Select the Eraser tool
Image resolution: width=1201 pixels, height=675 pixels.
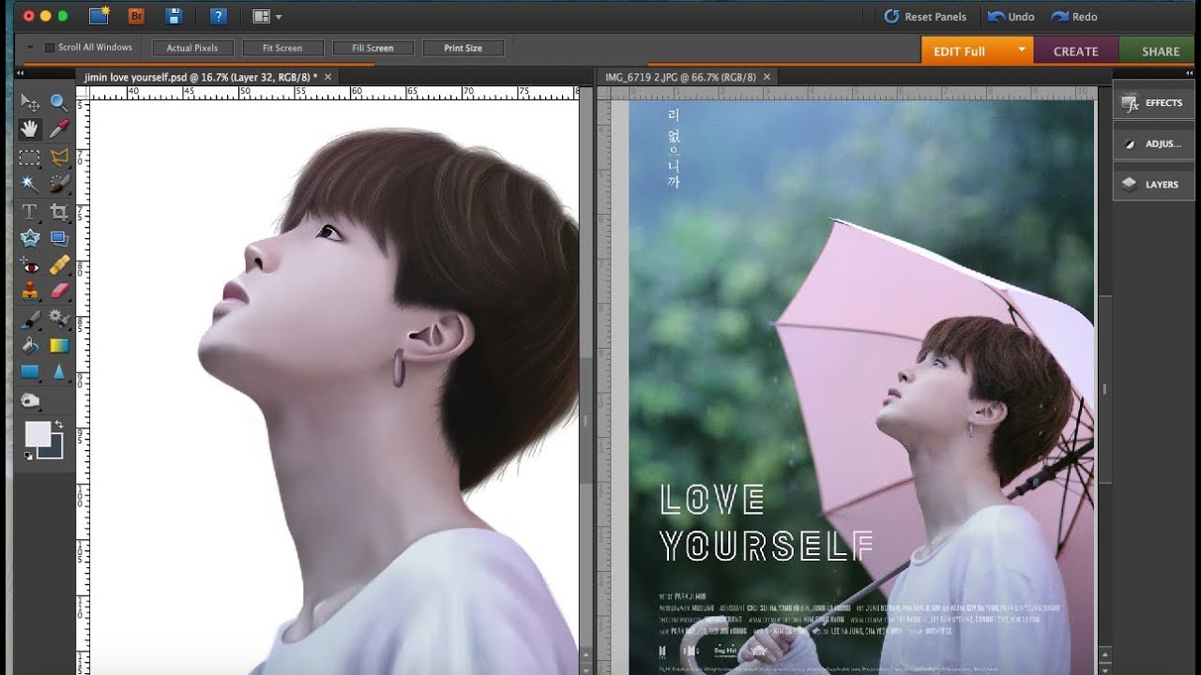coord(59,292)
